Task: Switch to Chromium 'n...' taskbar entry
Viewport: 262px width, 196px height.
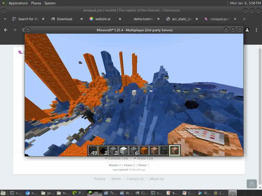Action: pos(31,193)
